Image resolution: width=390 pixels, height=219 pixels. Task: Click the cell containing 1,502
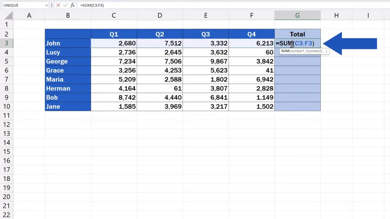point(252,106)
